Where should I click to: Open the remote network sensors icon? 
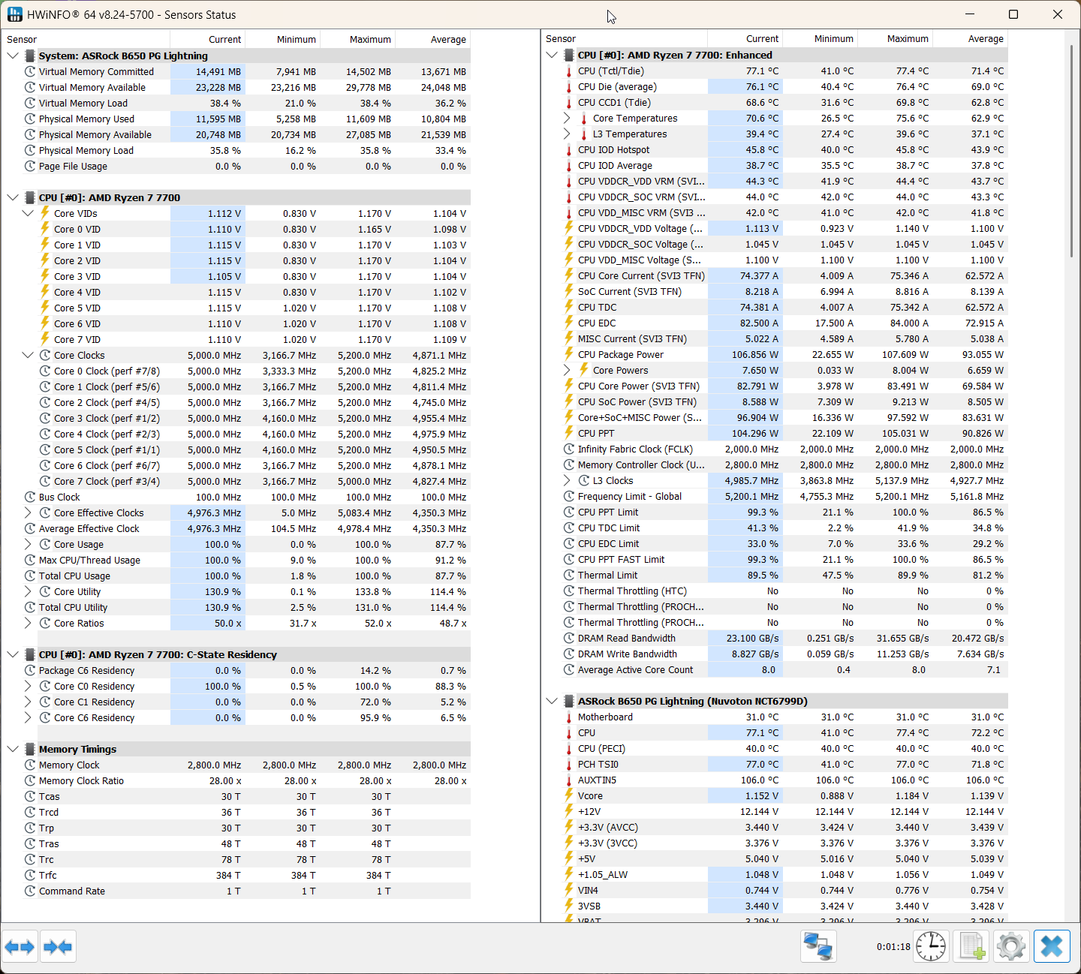818,947
